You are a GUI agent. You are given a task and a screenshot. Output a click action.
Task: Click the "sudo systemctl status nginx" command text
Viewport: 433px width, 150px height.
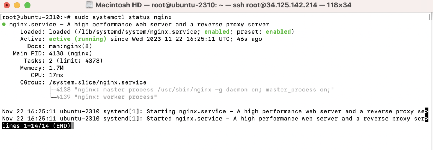coord(123,17)
